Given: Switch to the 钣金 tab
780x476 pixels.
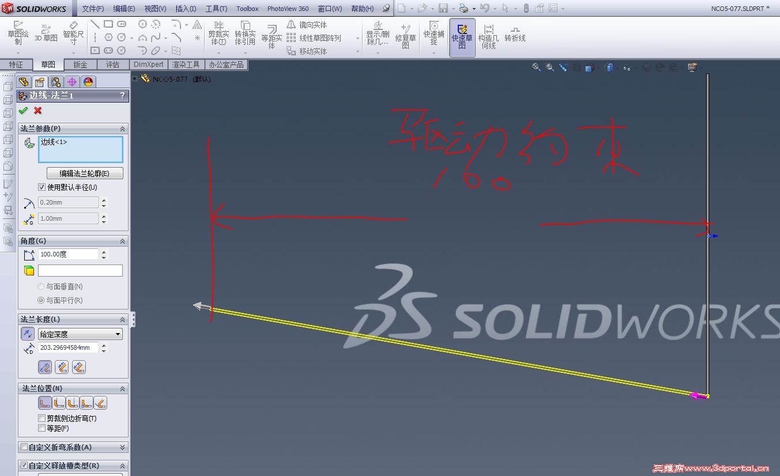Looking at the screenshot, I should 80,65.
